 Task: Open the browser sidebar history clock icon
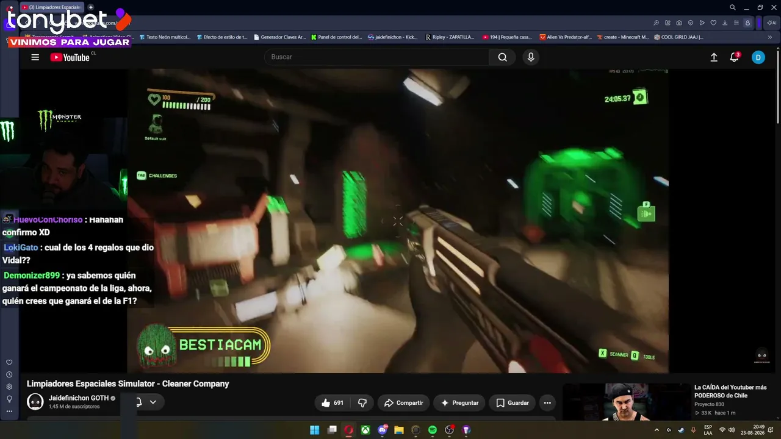point(9,375)
